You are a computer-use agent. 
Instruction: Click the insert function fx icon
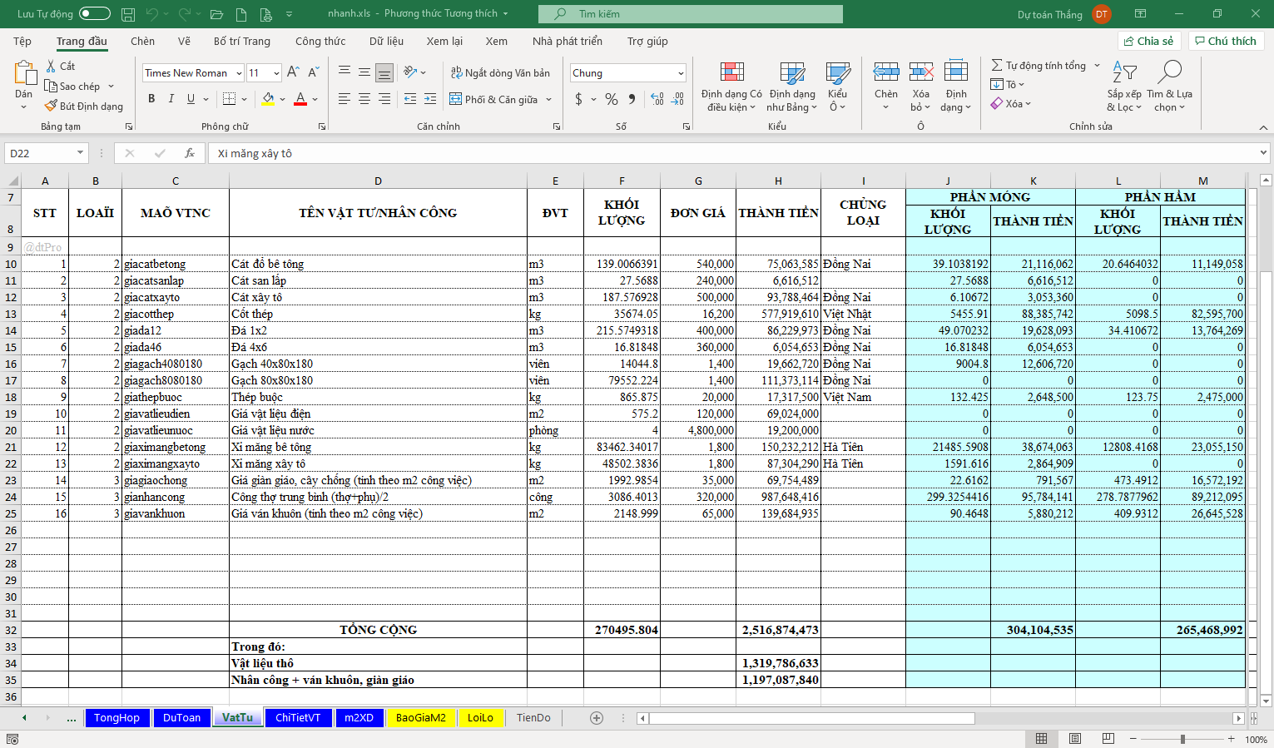tap(190, 153)
